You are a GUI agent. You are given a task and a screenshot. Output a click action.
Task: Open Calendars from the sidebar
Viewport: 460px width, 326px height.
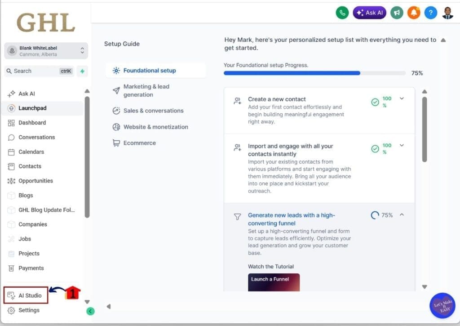click(31, 152)
